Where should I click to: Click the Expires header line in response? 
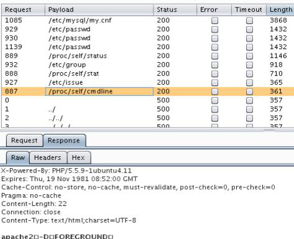70,179
